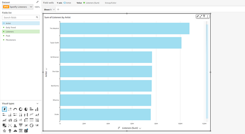Select the last visual type with blue dot
The width and height of the screenshot is (245, 134).
[x=26, y=131]
